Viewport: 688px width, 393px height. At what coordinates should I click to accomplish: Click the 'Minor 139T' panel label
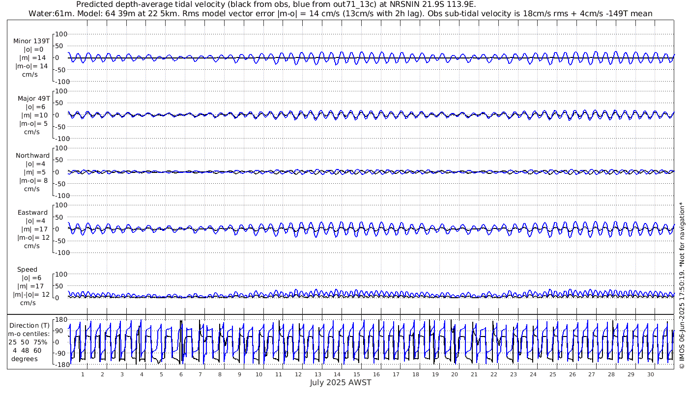(31, 41)
